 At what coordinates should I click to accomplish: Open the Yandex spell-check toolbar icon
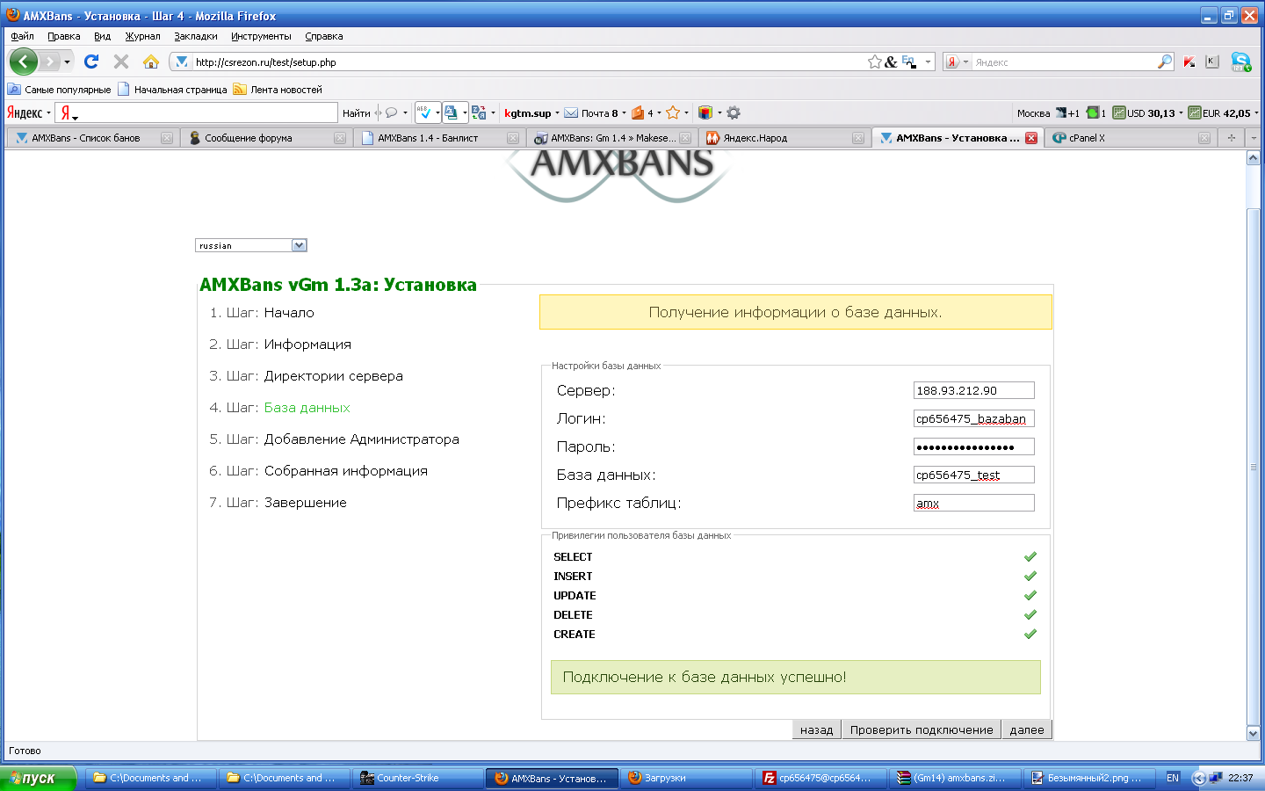tap(424, 112)
